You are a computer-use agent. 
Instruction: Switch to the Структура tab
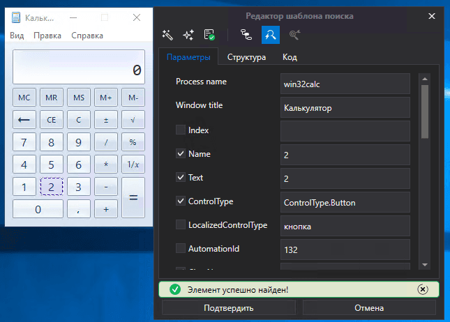pyautogui.click(x=246, y=57)
